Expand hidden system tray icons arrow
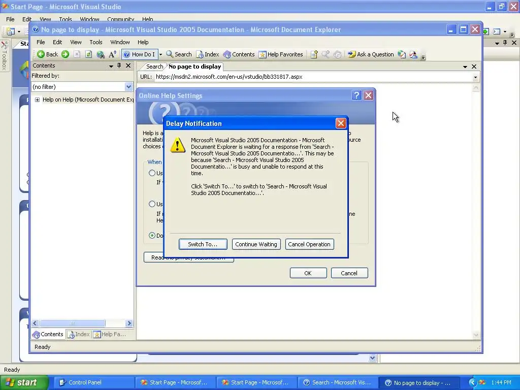520x390 pixels. (x=473, y=382)
